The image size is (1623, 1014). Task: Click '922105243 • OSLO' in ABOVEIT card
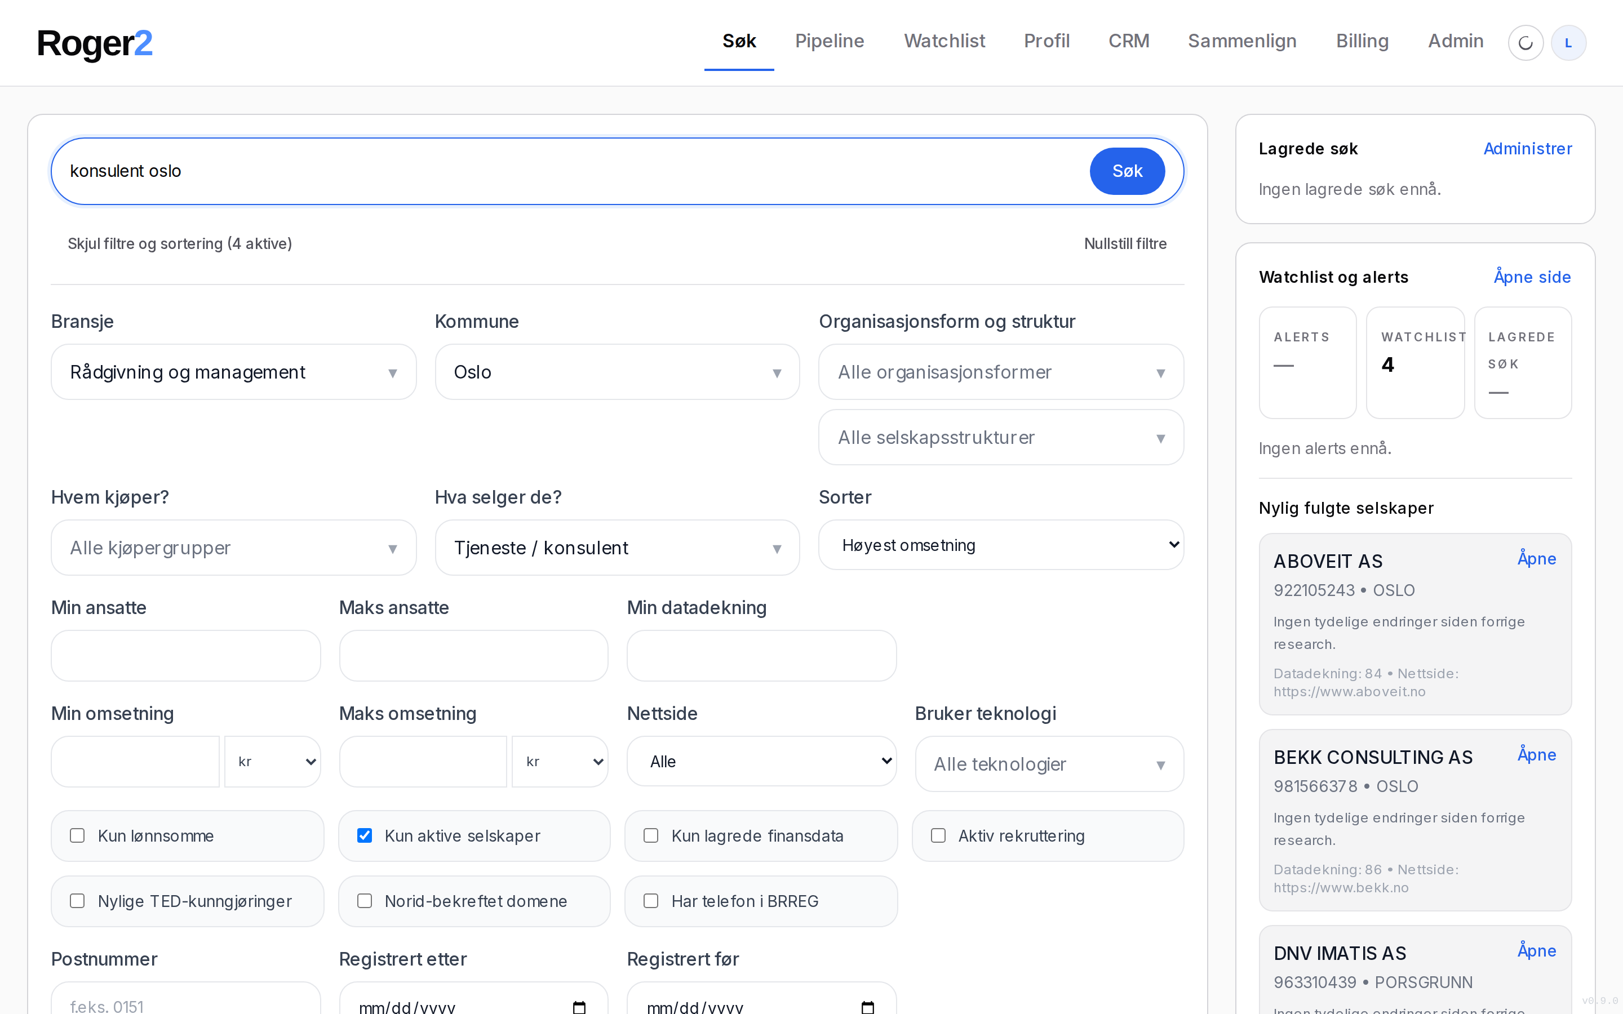pyautogui.click(x=1344, y=590)
